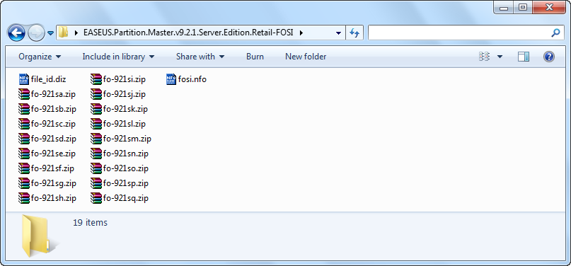The height and width of the screenshot is (266, 571).
Task: Minimize the Explorer window
Action: click(504, 8)
